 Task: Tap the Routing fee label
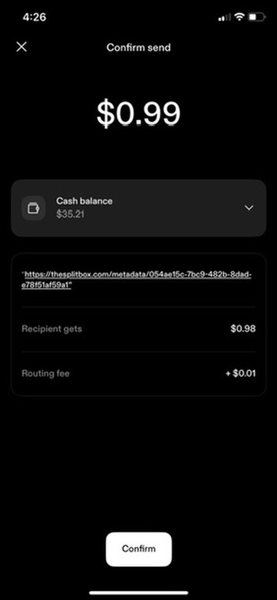[45, 373]
